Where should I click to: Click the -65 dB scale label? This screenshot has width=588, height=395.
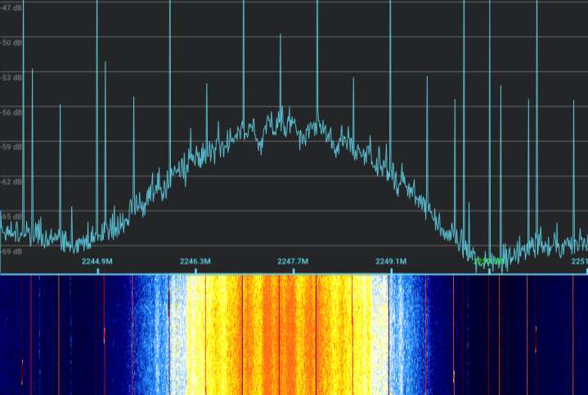(11, 217)
